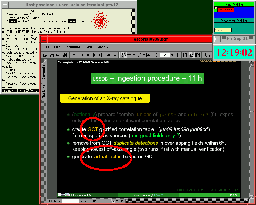Screen dimensions: 256x205
Task: Go to last page in the toolbar
Action: point(100,55)
